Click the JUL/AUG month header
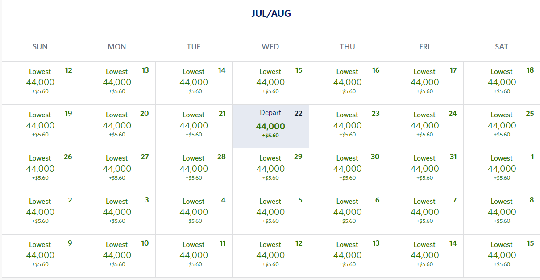The image size is (540, 280). click(270, 13)
